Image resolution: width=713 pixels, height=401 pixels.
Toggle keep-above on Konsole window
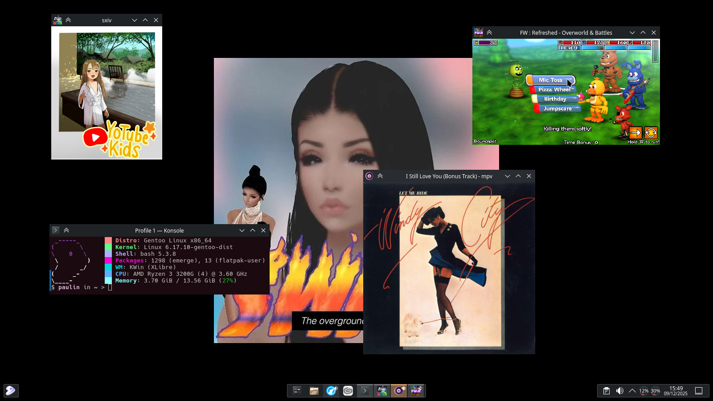coord(66,230)
